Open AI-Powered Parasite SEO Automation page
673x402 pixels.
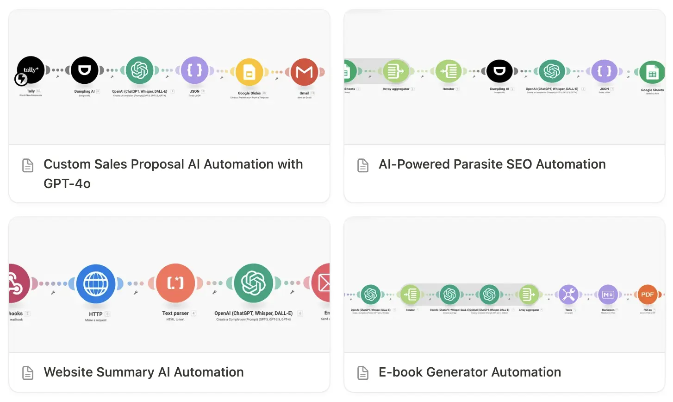coord(492,164)
